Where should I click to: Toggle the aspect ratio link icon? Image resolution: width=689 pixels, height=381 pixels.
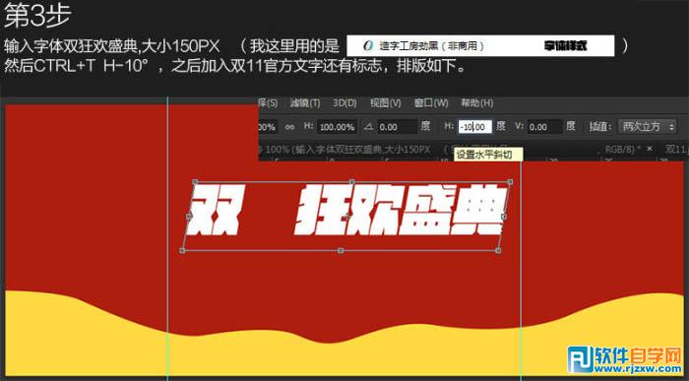click(289, 127)
